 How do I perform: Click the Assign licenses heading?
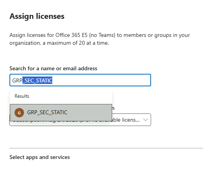click(x=37, y=16)
